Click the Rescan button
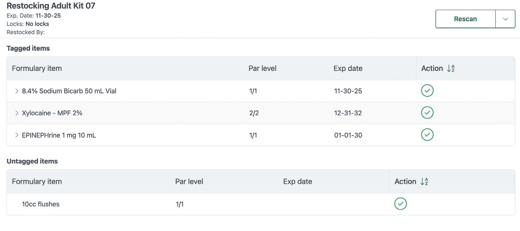The image size is (520, 231). click(465, 19)
